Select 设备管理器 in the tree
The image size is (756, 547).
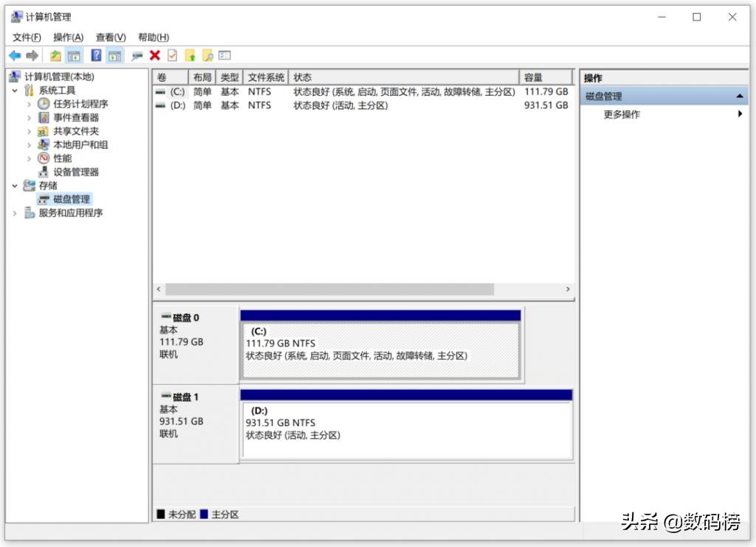click(75, 172)
